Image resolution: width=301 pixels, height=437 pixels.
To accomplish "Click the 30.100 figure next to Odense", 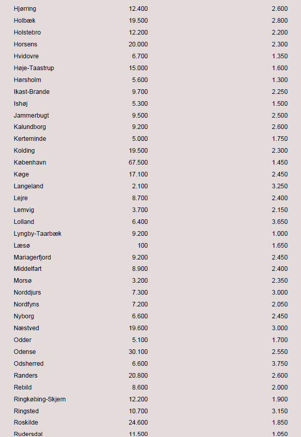I will [138, 352].
